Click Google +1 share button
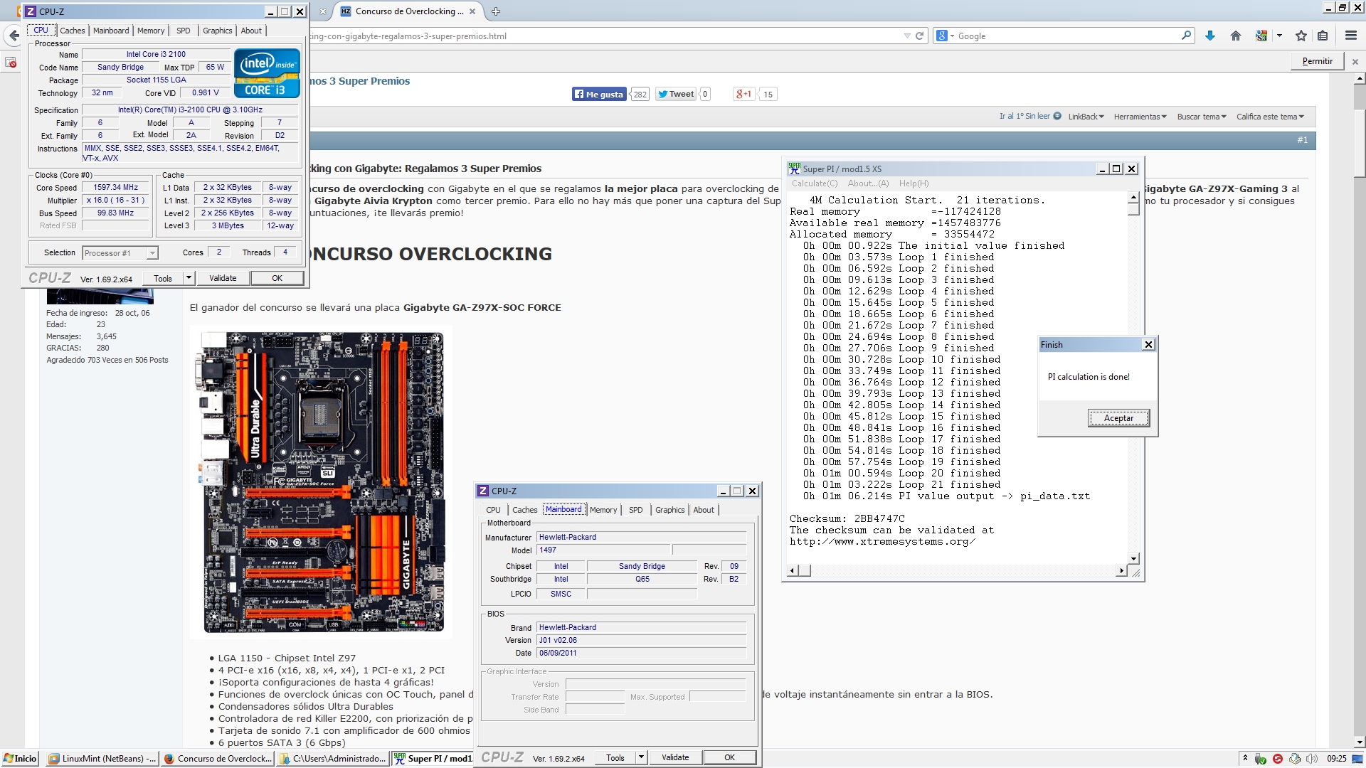The width and height of the screenshot is (1366, 768). 744,94
